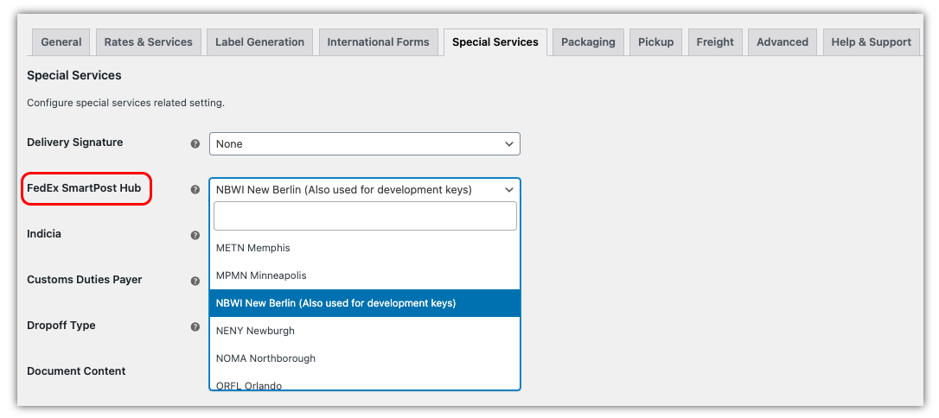Viewport: 939px width, 418px height.
Task: Click the hub search input field
Action: pos(365,216)
